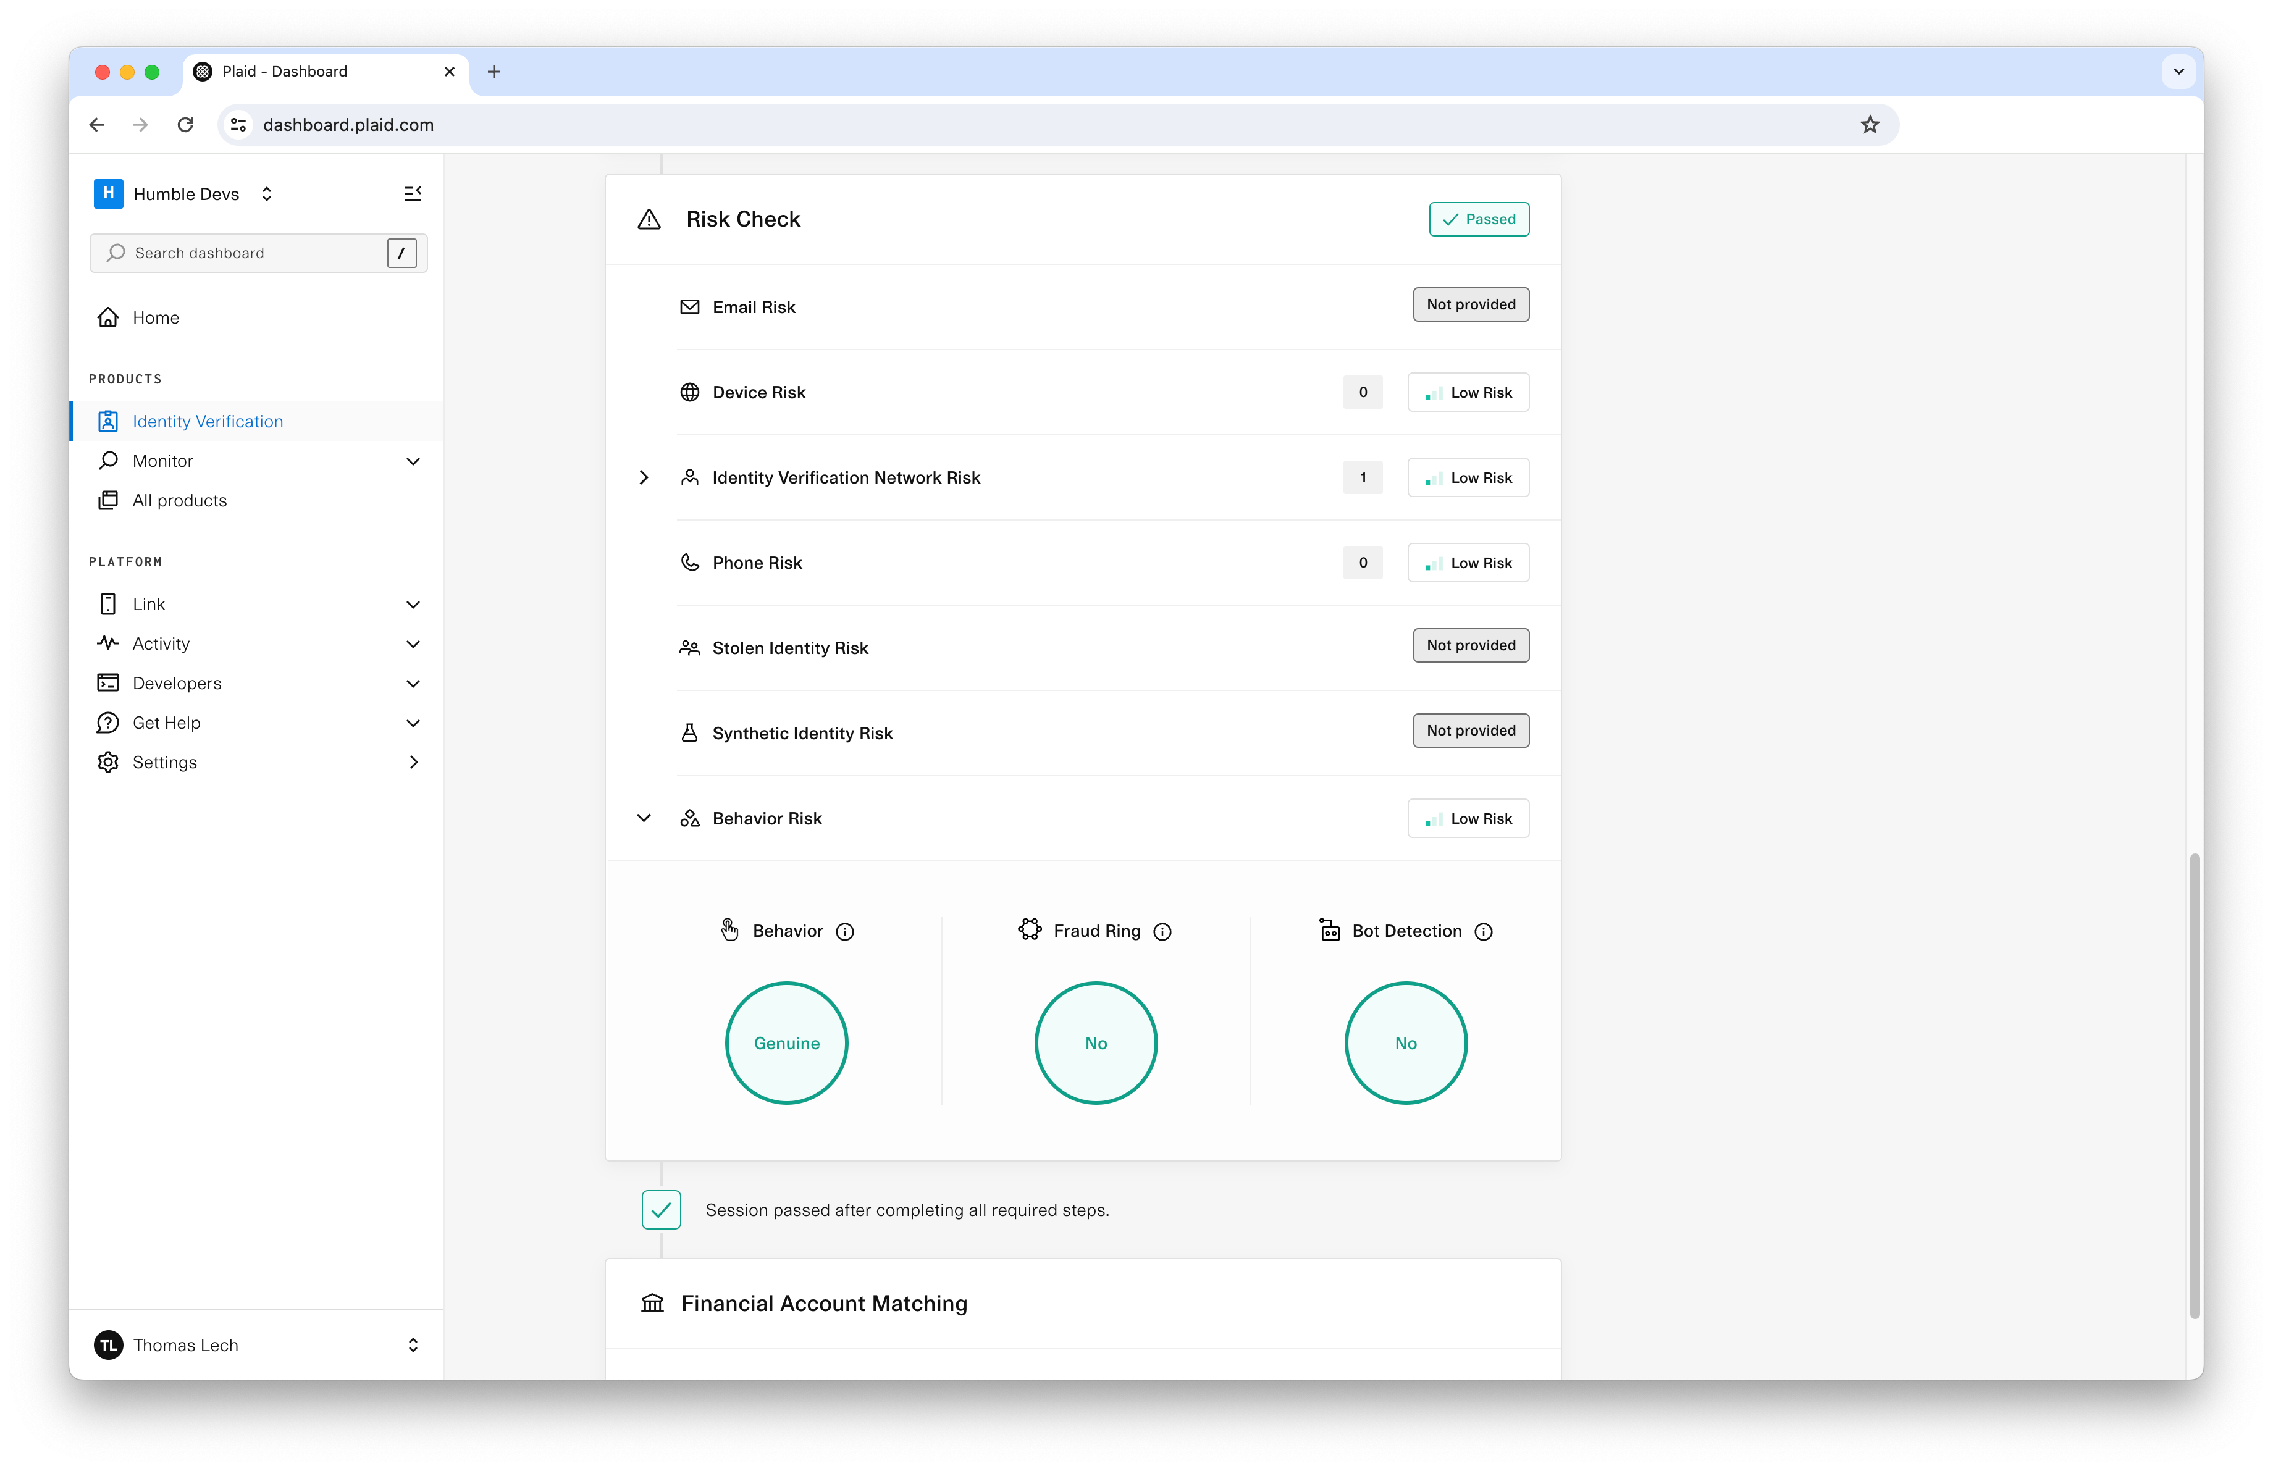
Task: Click the address bar URL dashboard.plaid.com
Action: tap(348, 125)
